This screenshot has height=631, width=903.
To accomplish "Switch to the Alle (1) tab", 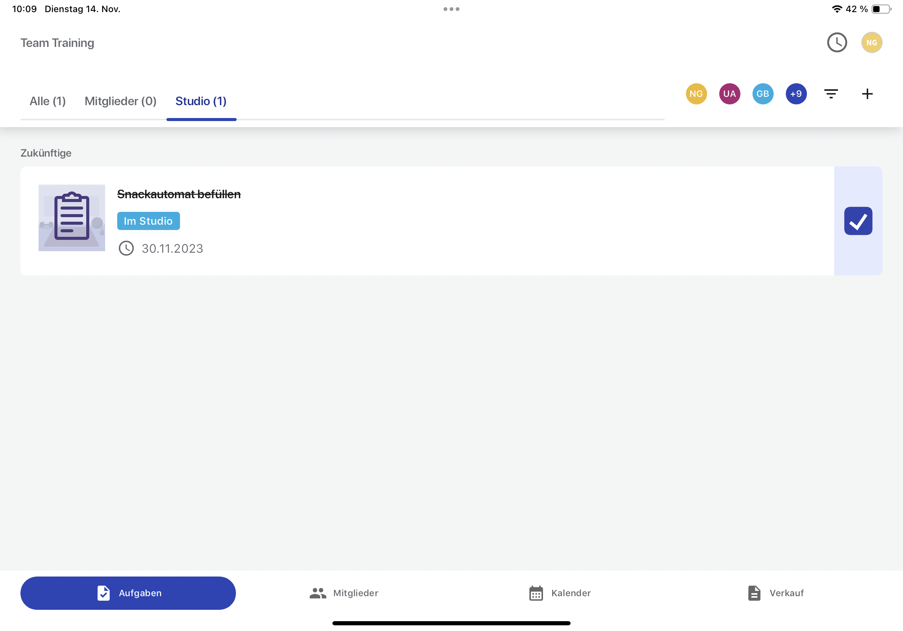I will coord(48,101).
